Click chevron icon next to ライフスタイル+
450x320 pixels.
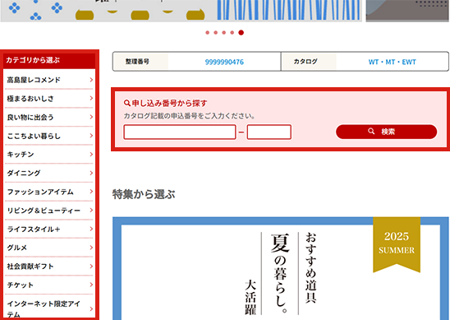click(91, 229)
